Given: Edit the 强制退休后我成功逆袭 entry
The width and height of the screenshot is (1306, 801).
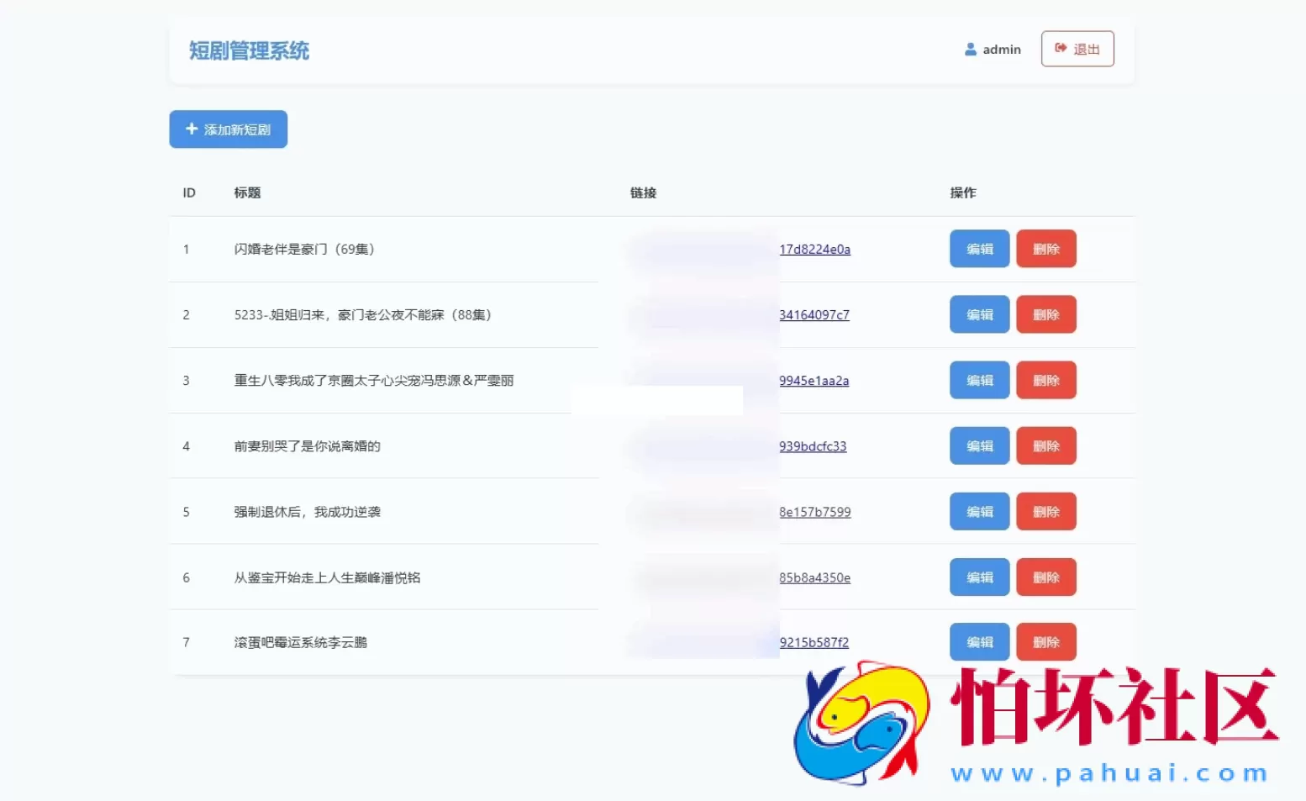Looking at the screenshot, I should point(979,511).
